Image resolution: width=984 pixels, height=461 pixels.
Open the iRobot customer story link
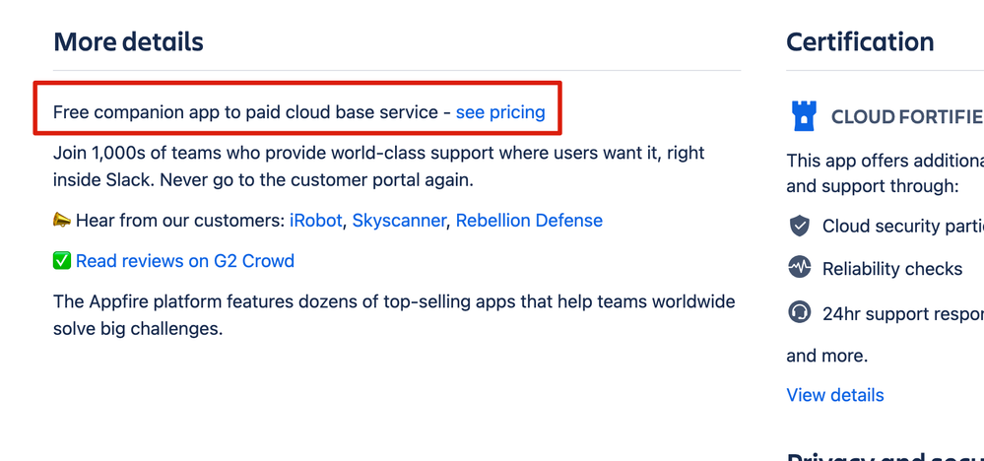[316, 220]
